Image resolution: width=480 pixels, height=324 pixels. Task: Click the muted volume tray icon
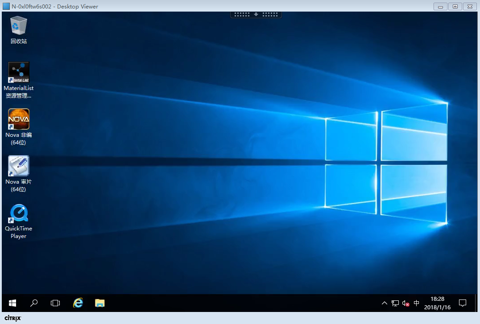tap(406, 303)
